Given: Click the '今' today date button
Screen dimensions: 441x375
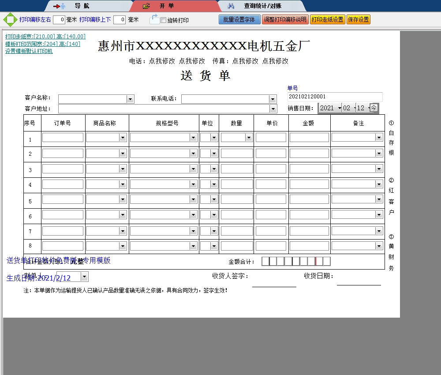Looking at the screenshot, I should point(374,108).
